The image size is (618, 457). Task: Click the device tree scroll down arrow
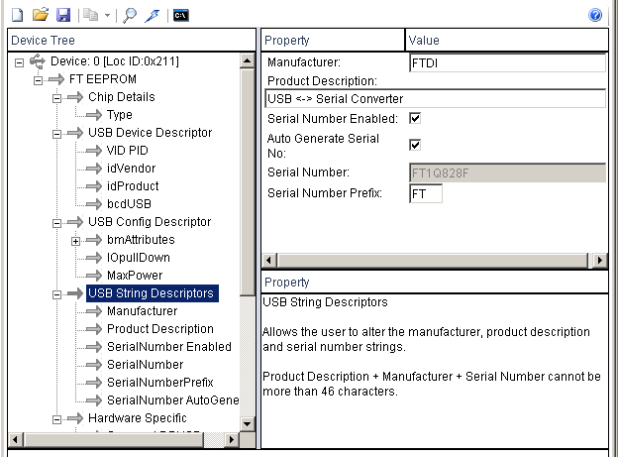point(248,440)
